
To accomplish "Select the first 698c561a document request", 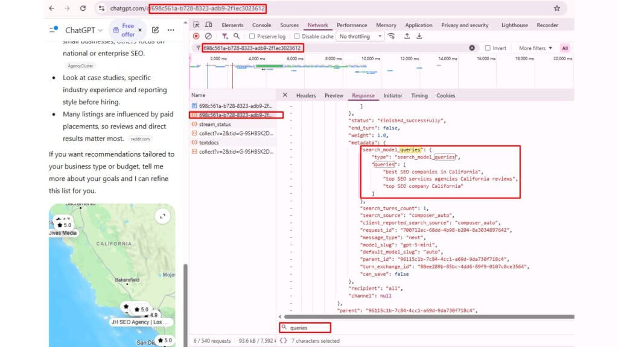I will (x=232, y=106).
